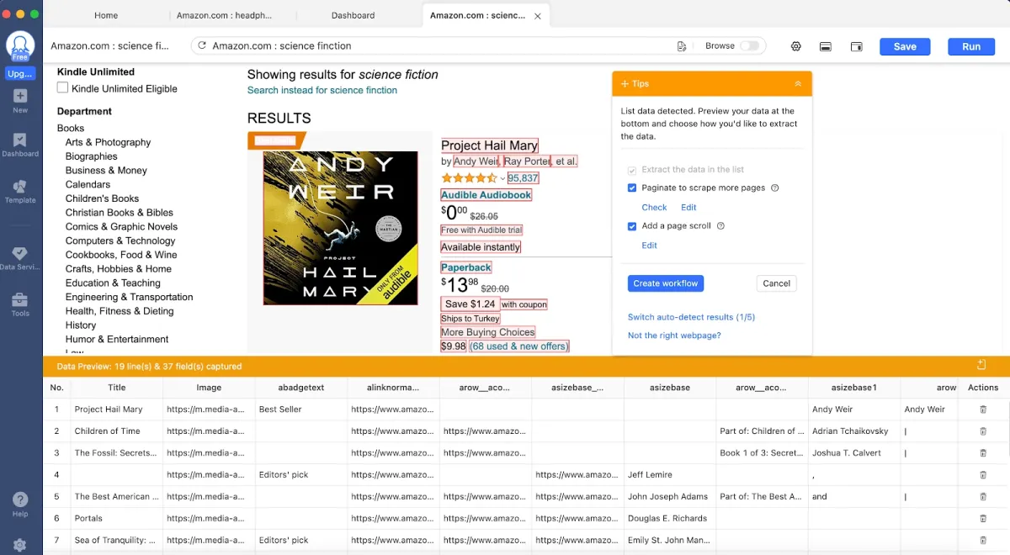
Task: Collapse the Tips panel chevron
Action: tap(798, 84)
